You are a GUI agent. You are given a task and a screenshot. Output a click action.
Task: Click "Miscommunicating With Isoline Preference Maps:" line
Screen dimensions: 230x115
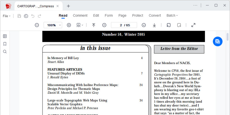tap(83, 85)
